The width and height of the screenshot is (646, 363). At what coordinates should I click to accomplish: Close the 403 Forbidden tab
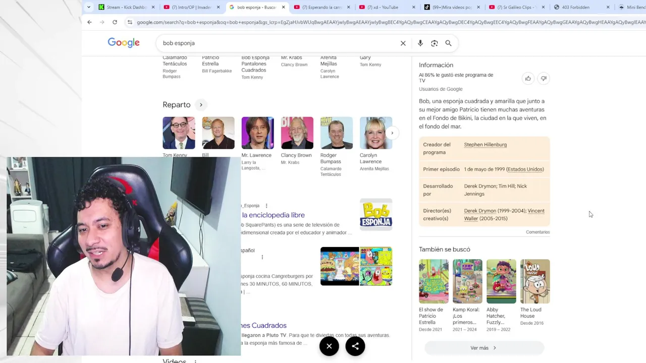coord(608,7)
